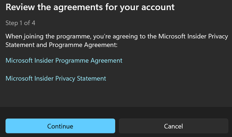Open the Microsoft Insider Programme Agreement link
The image size is (232, 137).
pyautogui.click(x=64, y=61)
